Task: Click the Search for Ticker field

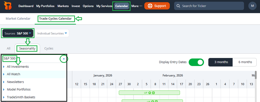Action: 209,6
